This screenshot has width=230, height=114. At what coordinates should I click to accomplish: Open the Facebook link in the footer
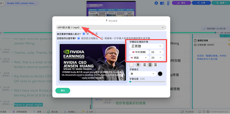click(x=208, y=112)
